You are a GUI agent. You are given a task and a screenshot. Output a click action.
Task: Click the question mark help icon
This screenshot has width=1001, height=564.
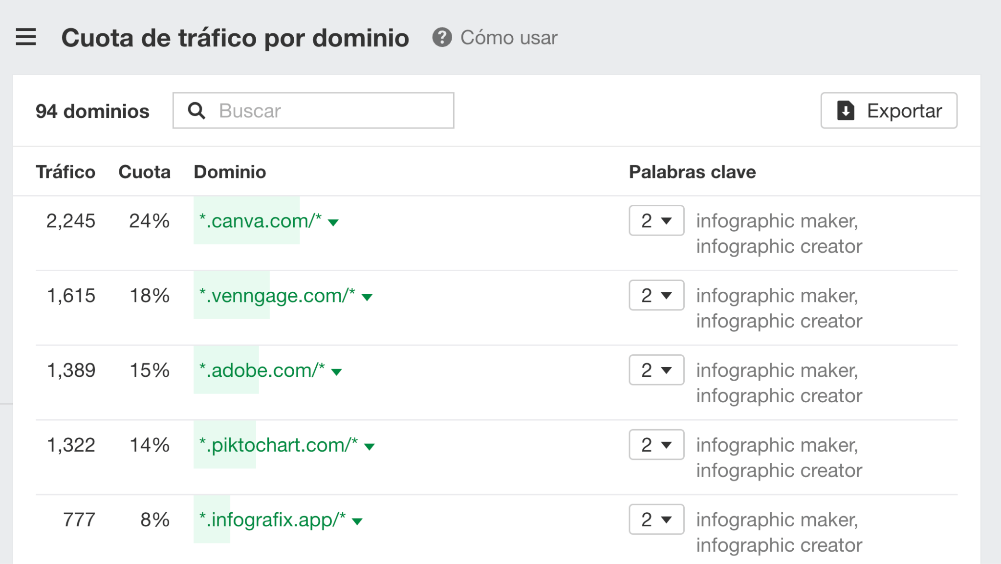441,38
